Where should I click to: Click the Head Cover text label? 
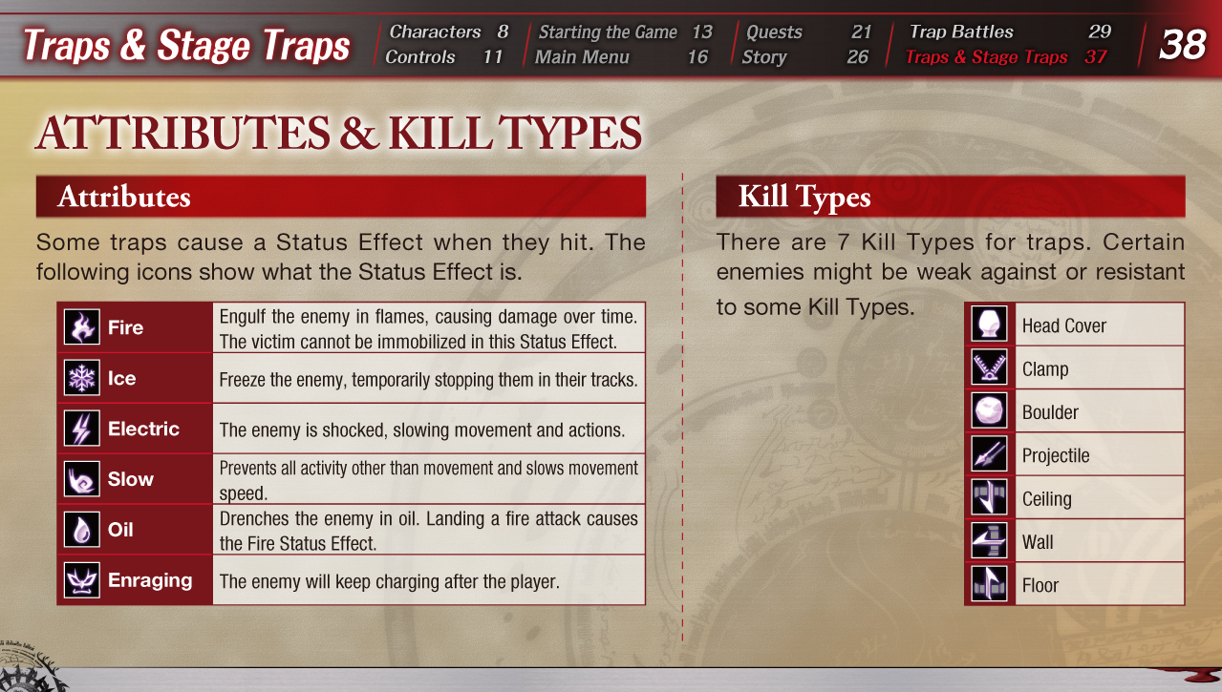[x=1063, y=325]
